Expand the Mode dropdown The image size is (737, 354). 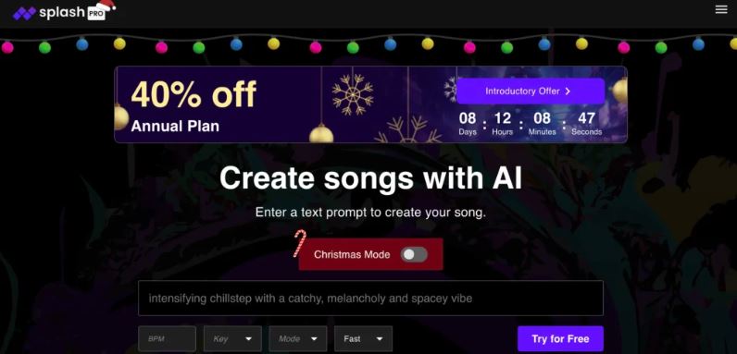[x=298, y=338]
